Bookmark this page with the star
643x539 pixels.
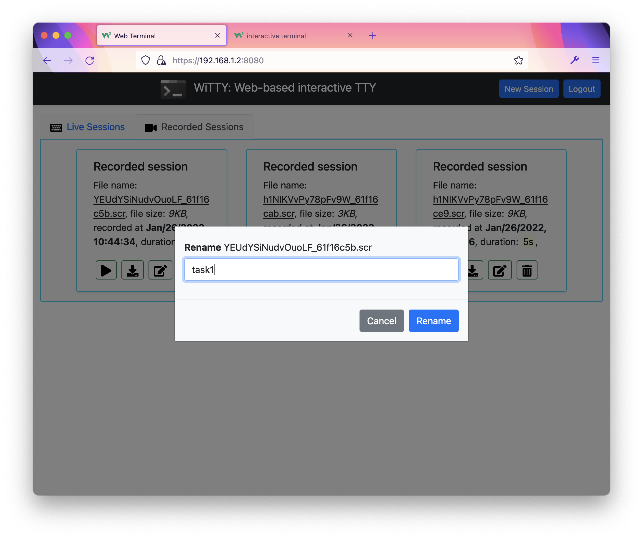518,60
